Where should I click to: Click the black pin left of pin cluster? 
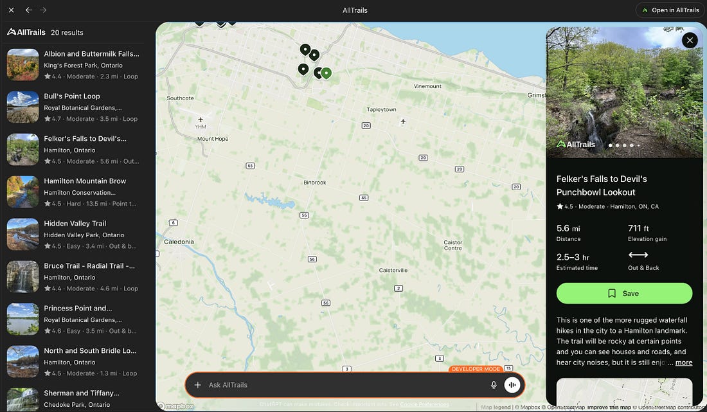pyautogui.click(x=303, y=69)
